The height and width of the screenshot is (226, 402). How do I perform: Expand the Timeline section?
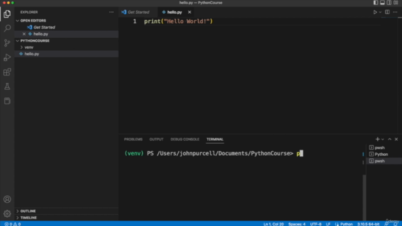coord(67,218)
